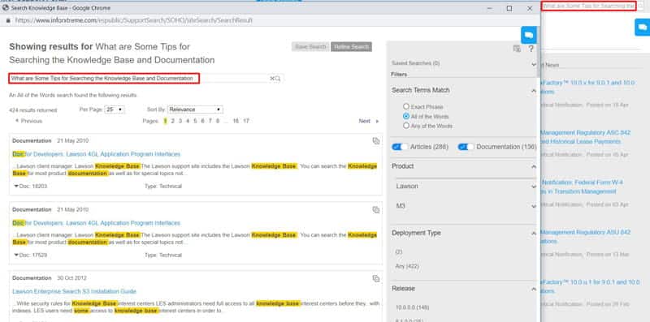Click the background window's search field
Image resolution: width=650 pixels, height=322 pixels.
click(588, 6)
